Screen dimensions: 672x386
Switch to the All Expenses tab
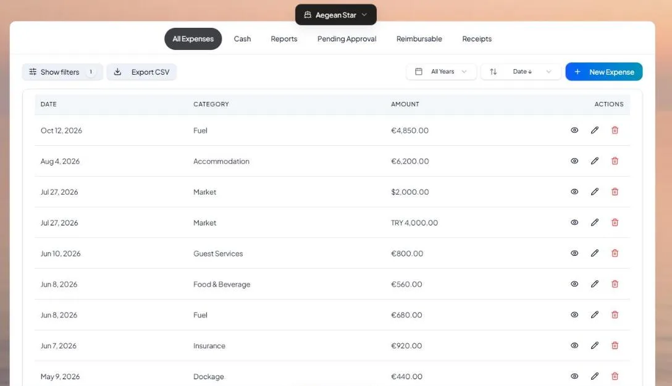point(193,38)
